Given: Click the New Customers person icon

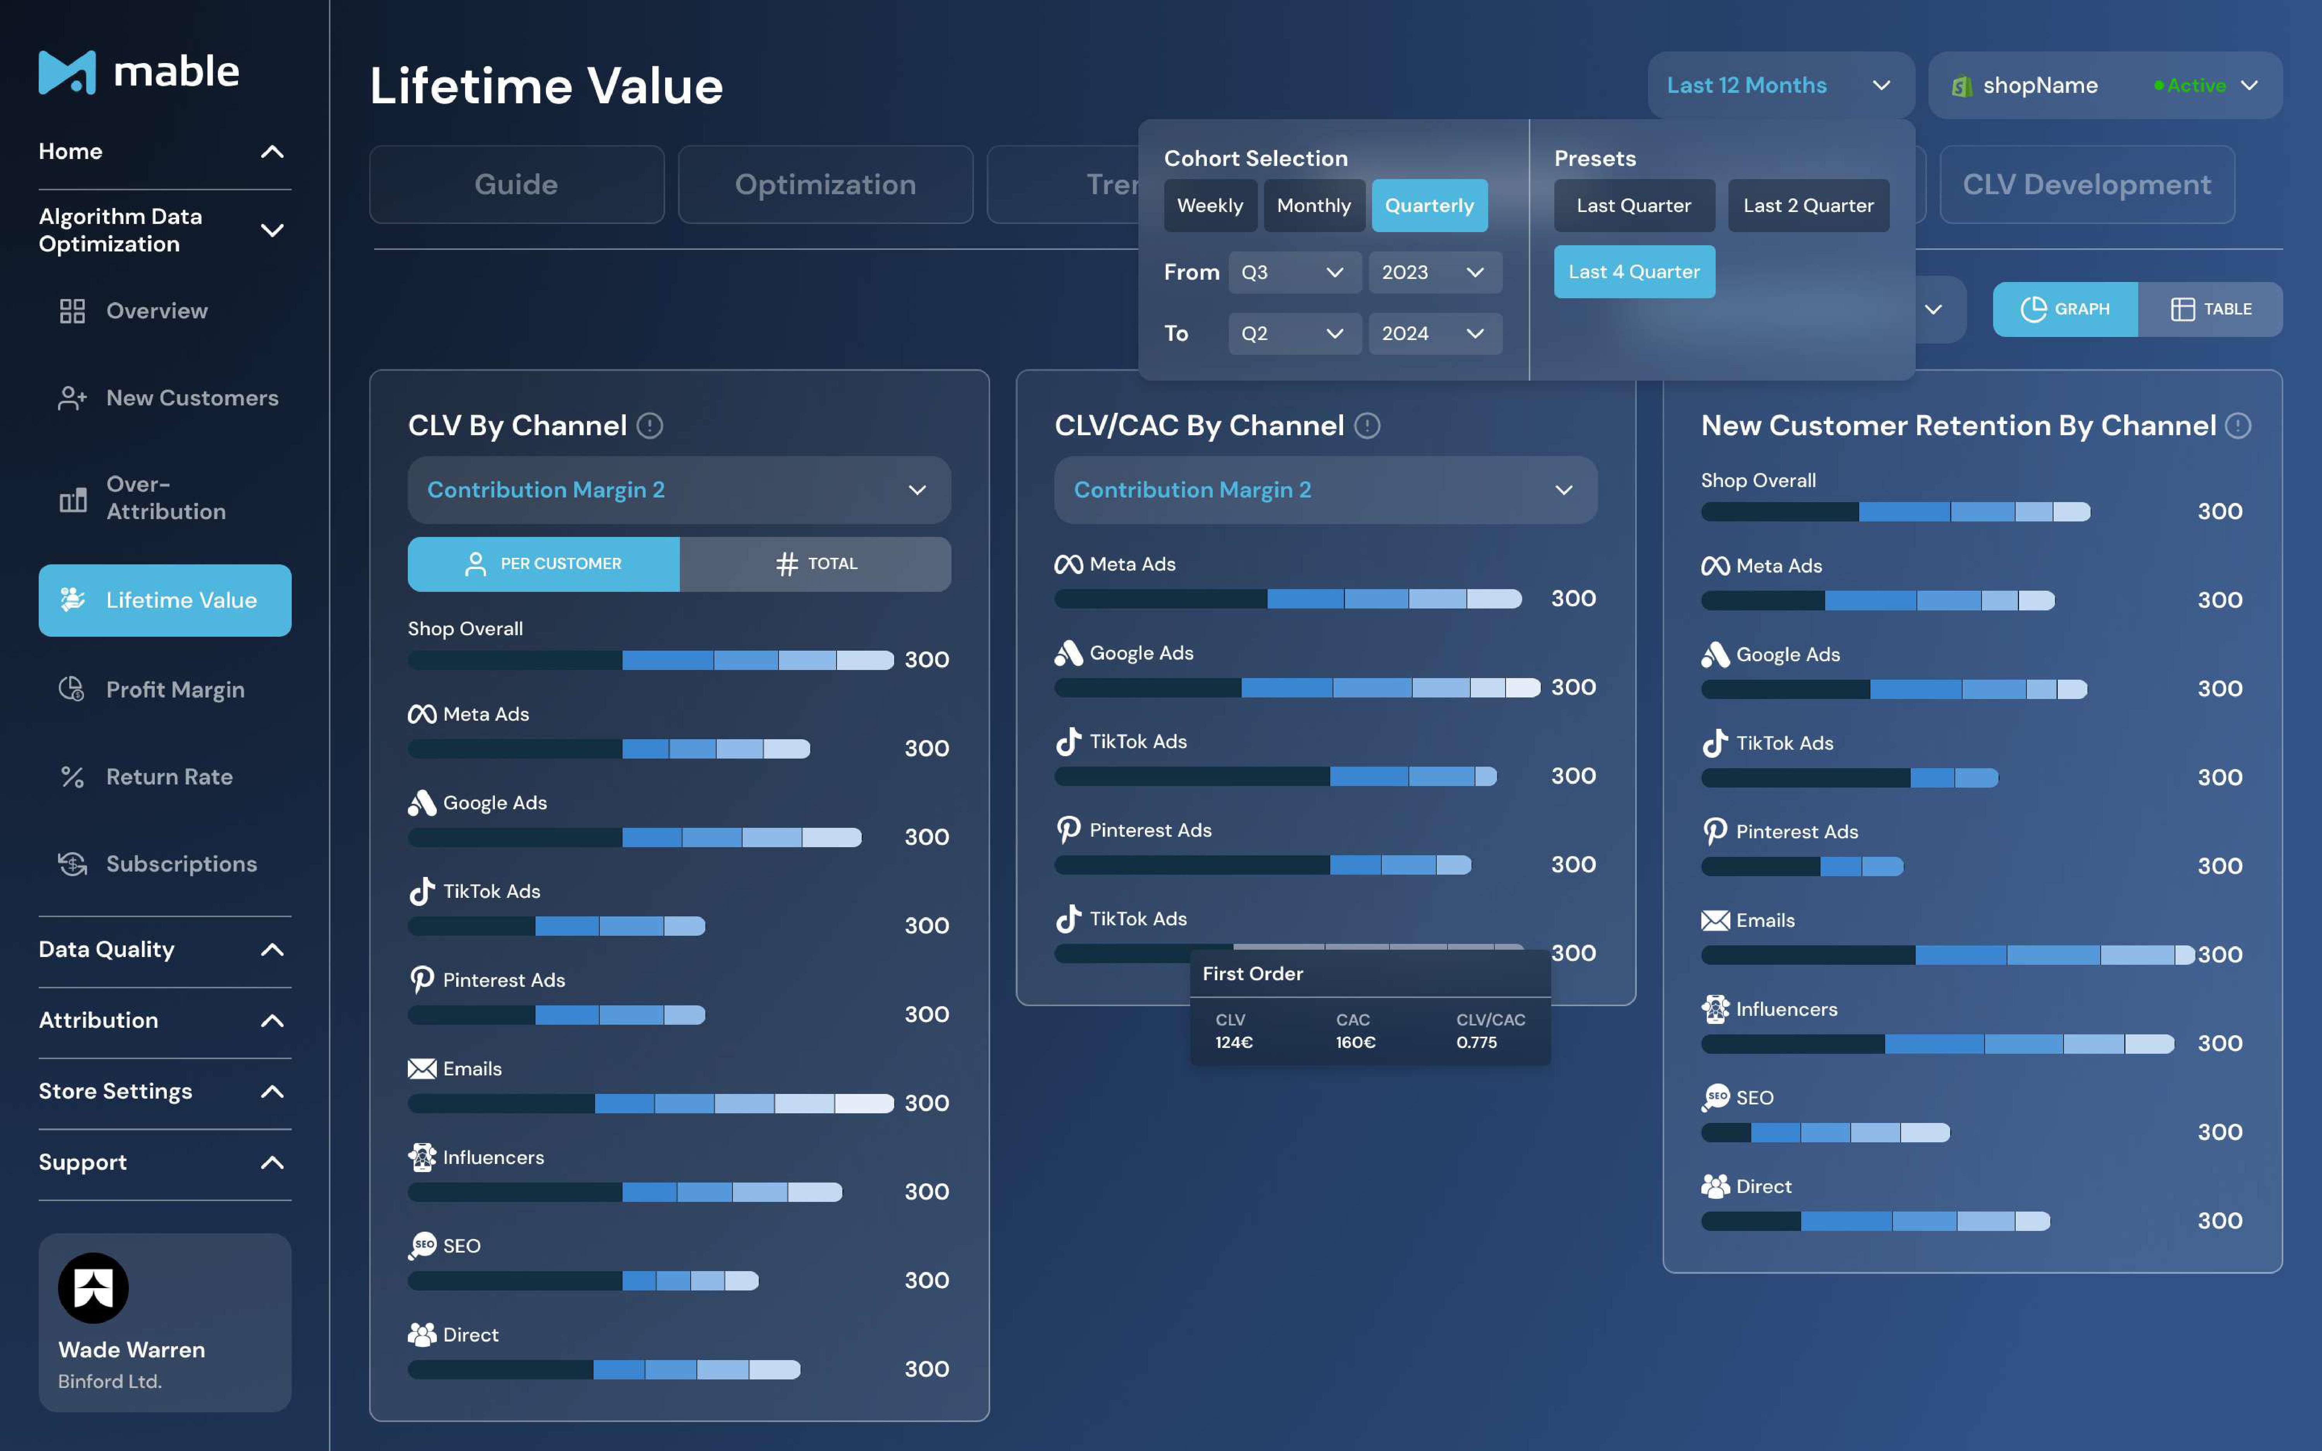Looking at the screenshot, I should pyautogui.click(x=72, y=398).
